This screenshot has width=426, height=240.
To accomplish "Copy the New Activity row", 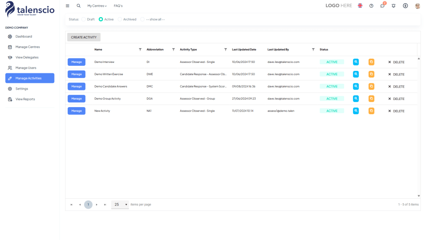I will tap(371, 111).
